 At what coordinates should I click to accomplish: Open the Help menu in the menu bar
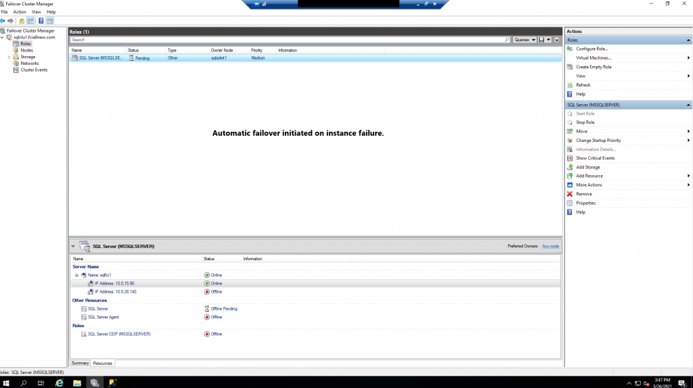tap(51, 12)
